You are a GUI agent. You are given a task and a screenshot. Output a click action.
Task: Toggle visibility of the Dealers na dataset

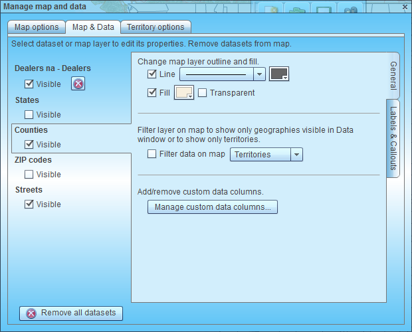pos(29,84)
